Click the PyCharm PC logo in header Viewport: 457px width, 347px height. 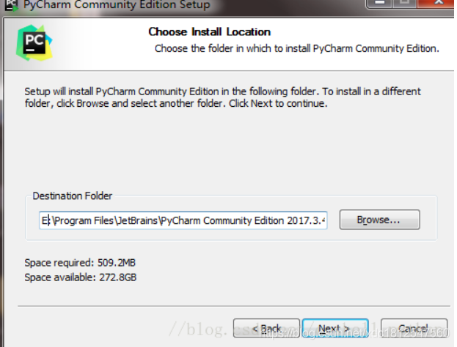tap(34, 43)
